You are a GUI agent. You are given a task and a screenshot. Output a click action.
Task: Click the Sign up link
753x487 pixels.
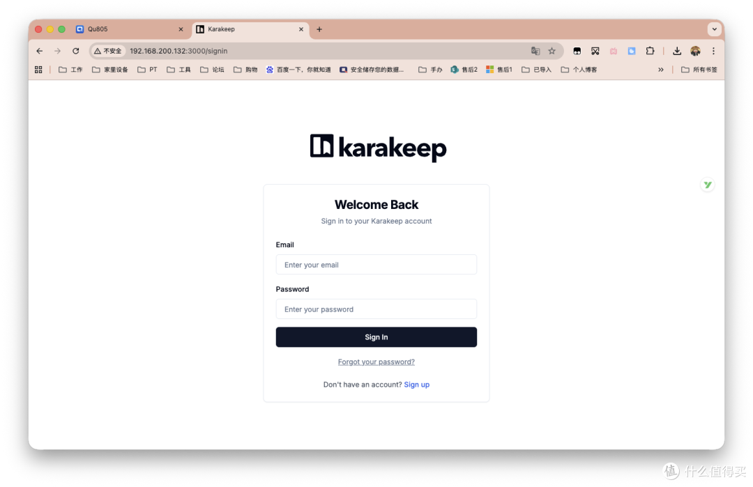coord(417,385)
